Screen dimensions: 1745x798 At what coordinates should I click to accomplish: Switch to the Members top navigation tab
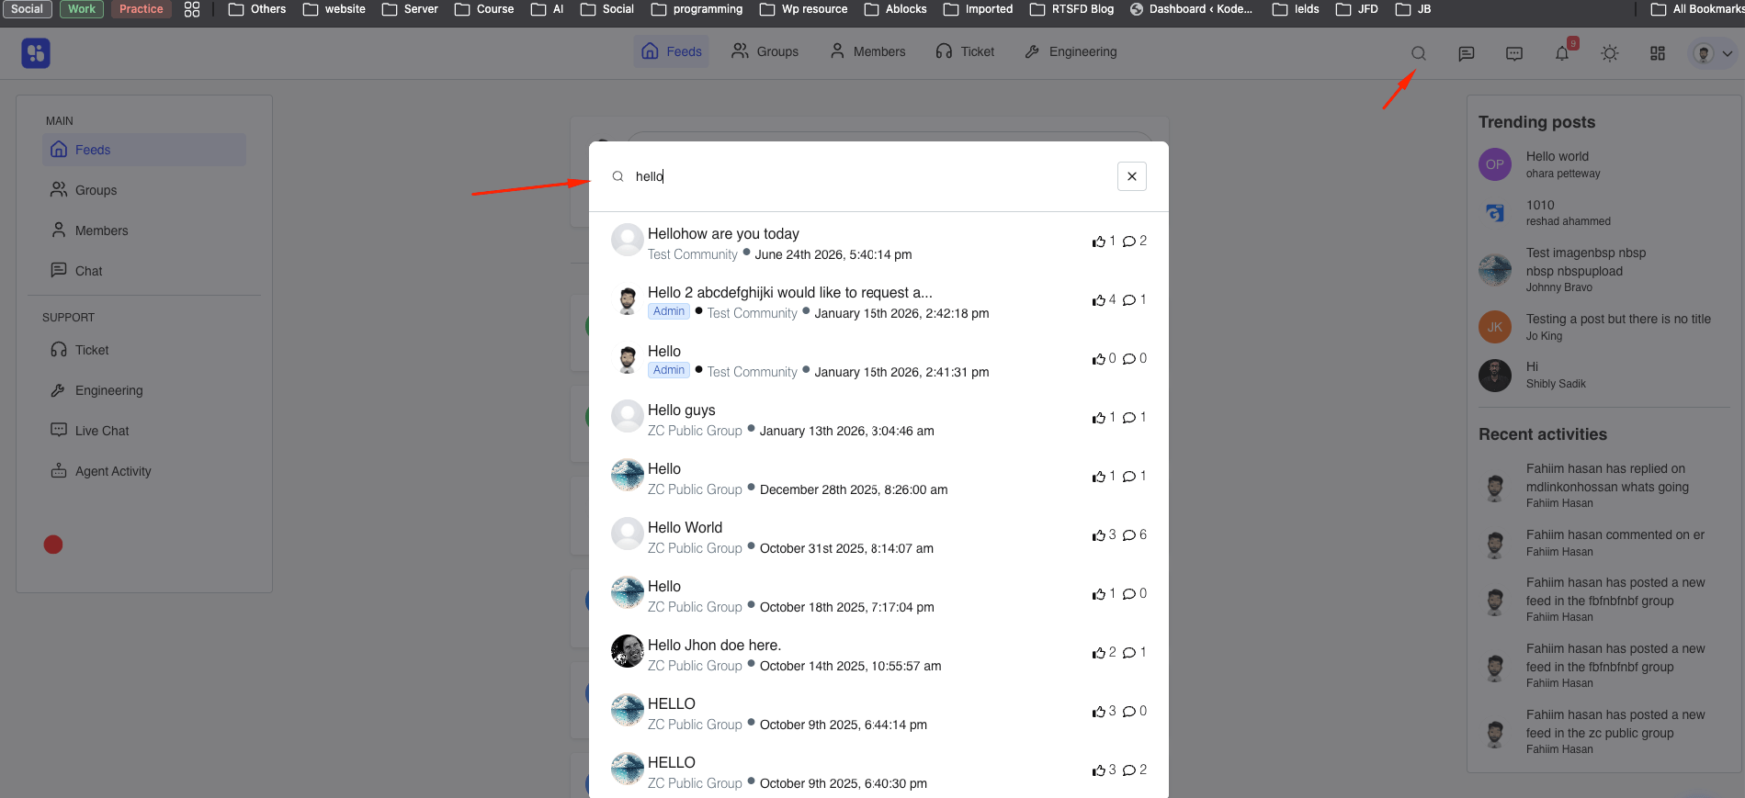[x=867, y=51]
